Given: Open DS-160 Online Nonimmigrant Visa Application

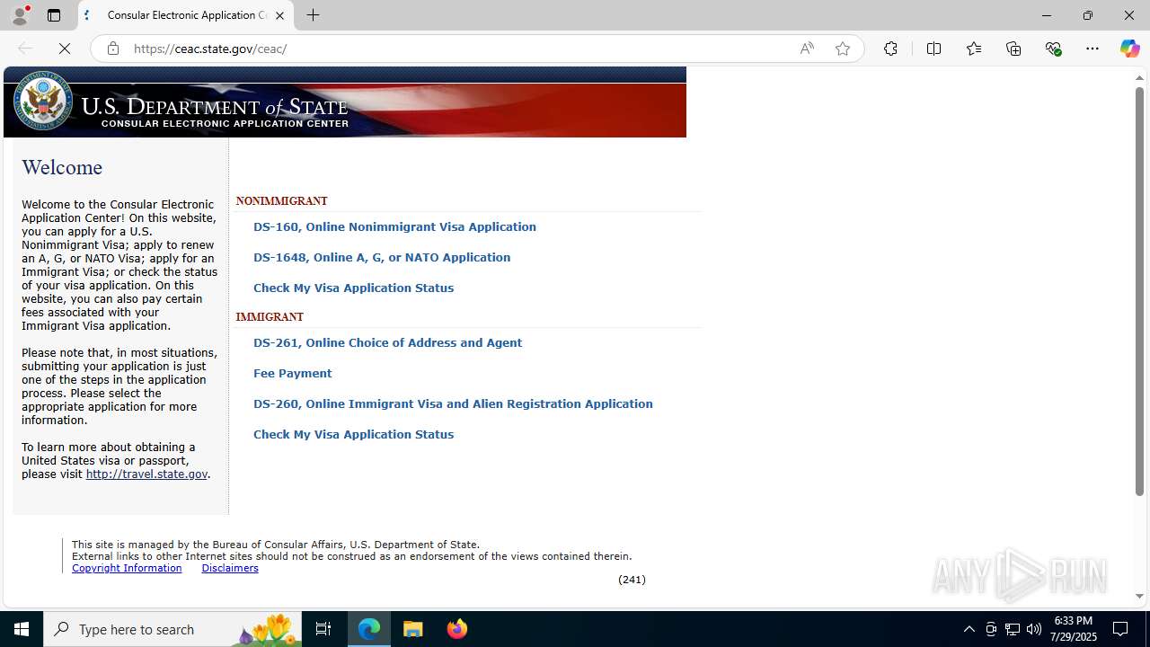Looking at the screenshot, I should [x=394, y=226].
